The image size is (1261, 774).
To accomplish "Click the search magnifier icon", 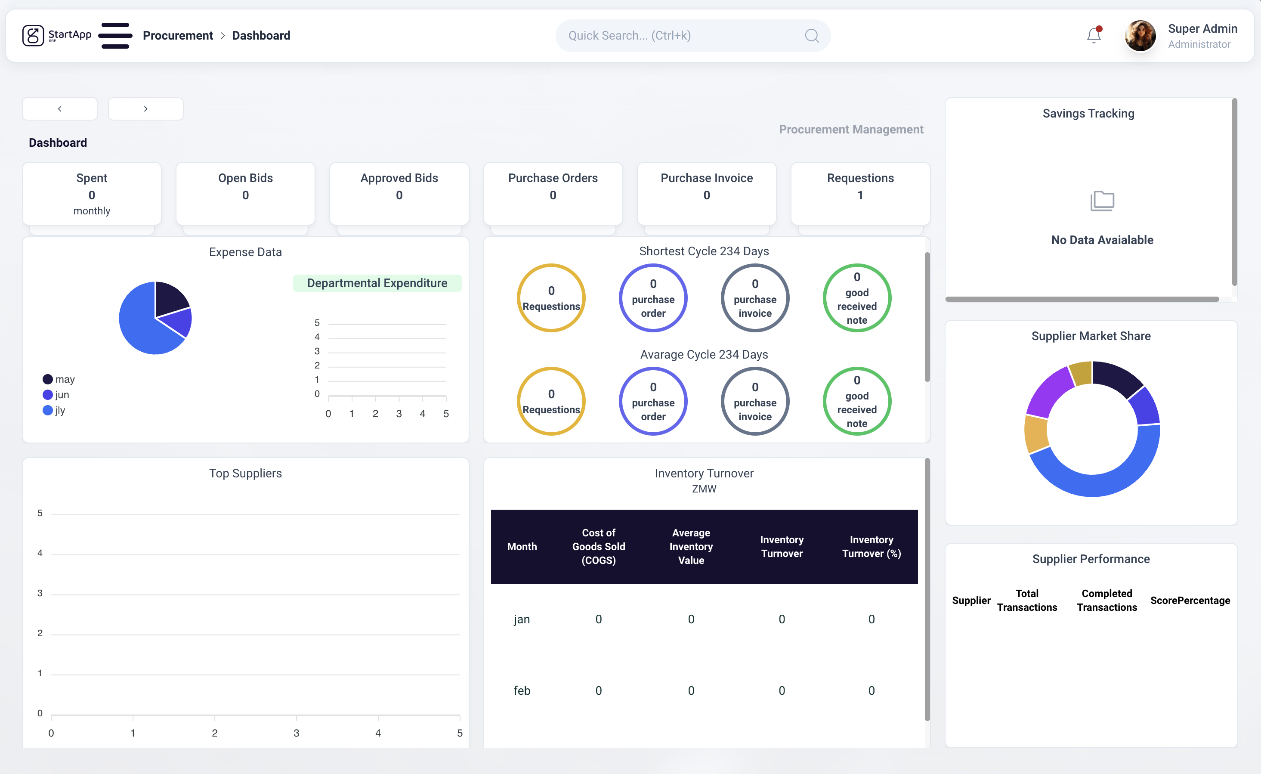I will point(812,35).
